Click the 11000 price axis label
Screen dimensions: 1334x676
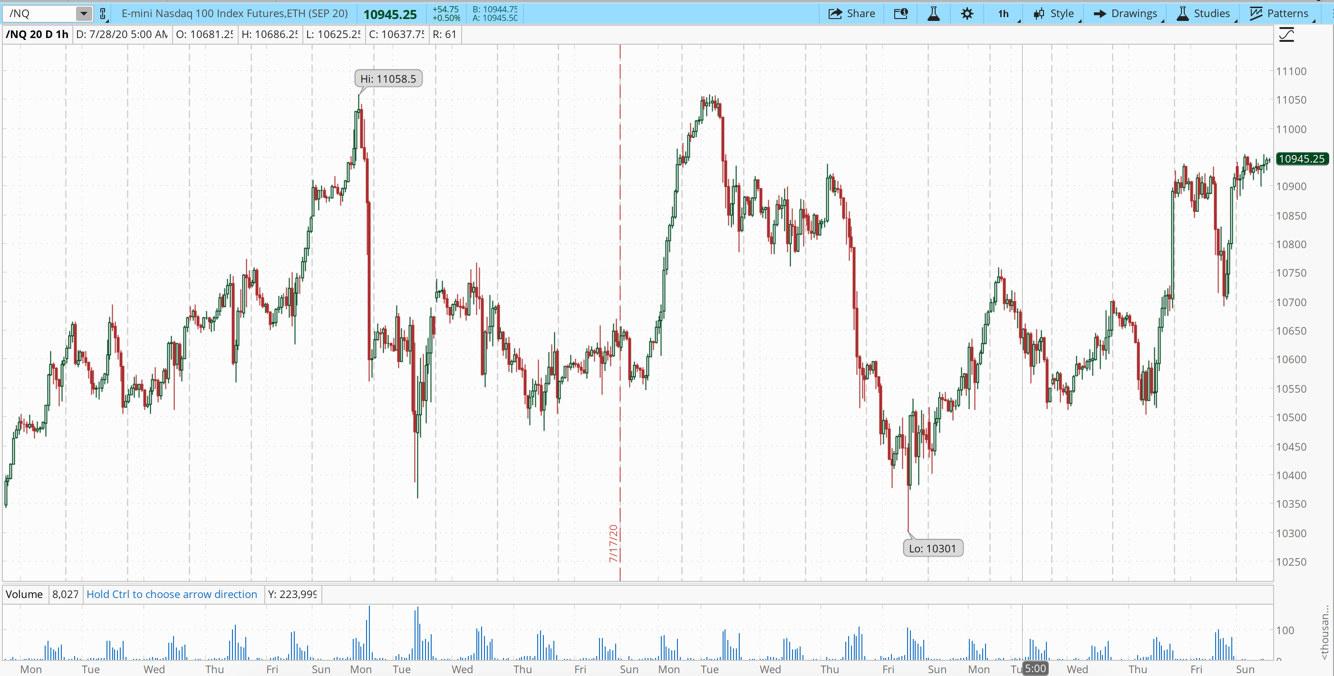point(1291,129)
